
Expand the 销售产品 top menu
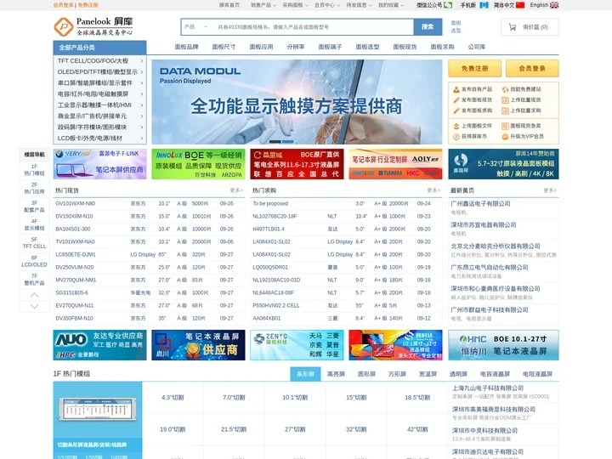(x=263, y=5)
